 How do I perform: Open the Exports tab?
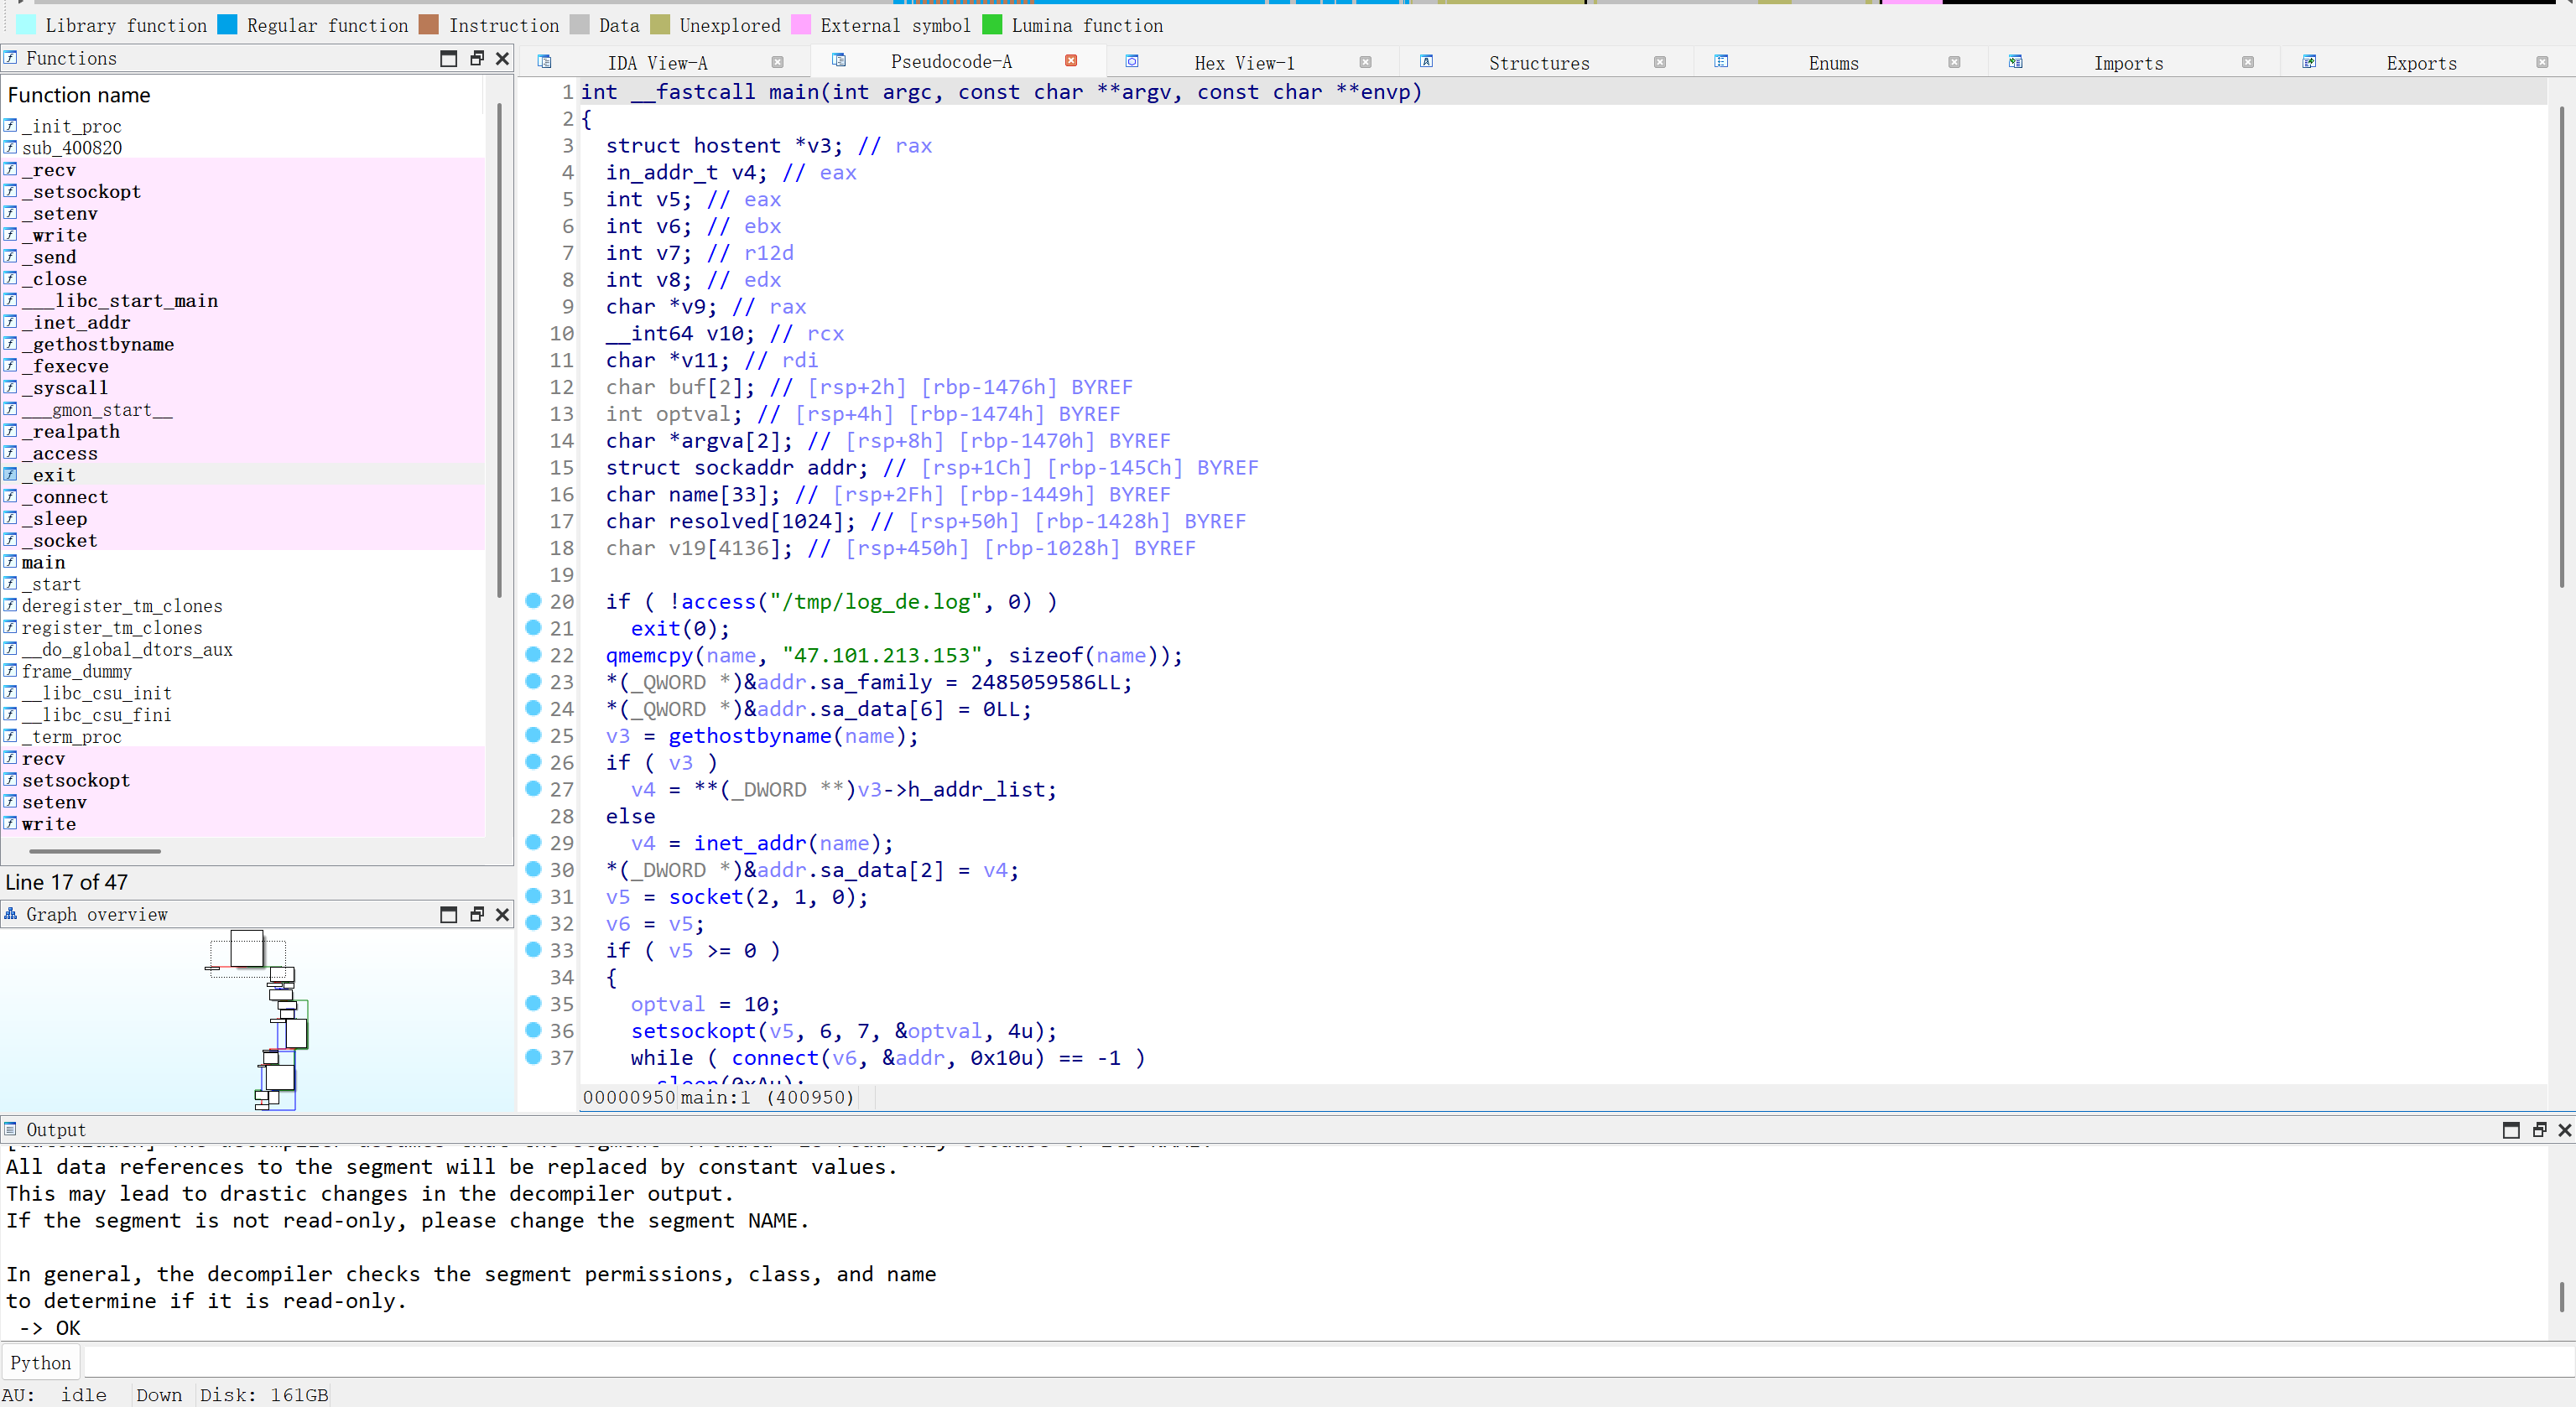[x=2421, y=63]
